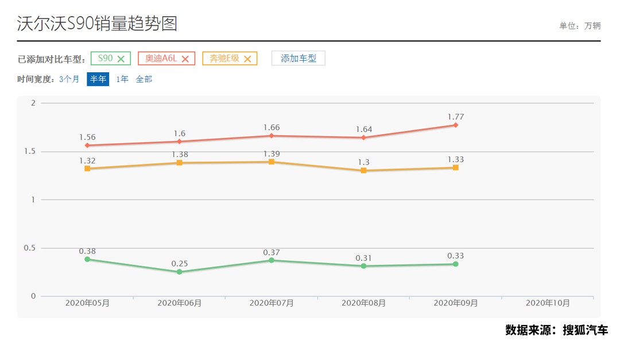Viewport: 620px width, 344px height.
Task: Remove S90 tag via its X icon
Action: [121, 58]
